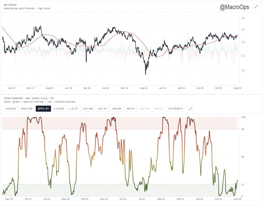Image resolution: width=264 pixels, height=206 pixels.
Task: Choose the AM 3Y tab
Action: (131, 109)
